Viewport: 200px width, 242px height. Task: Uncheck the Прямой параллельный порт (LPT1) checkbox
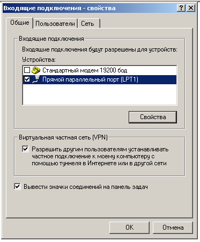point(27,79)
